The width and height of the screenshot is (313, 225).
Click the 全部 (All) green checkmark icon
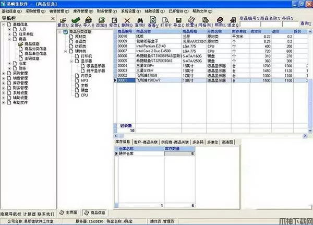coord(75,19)
